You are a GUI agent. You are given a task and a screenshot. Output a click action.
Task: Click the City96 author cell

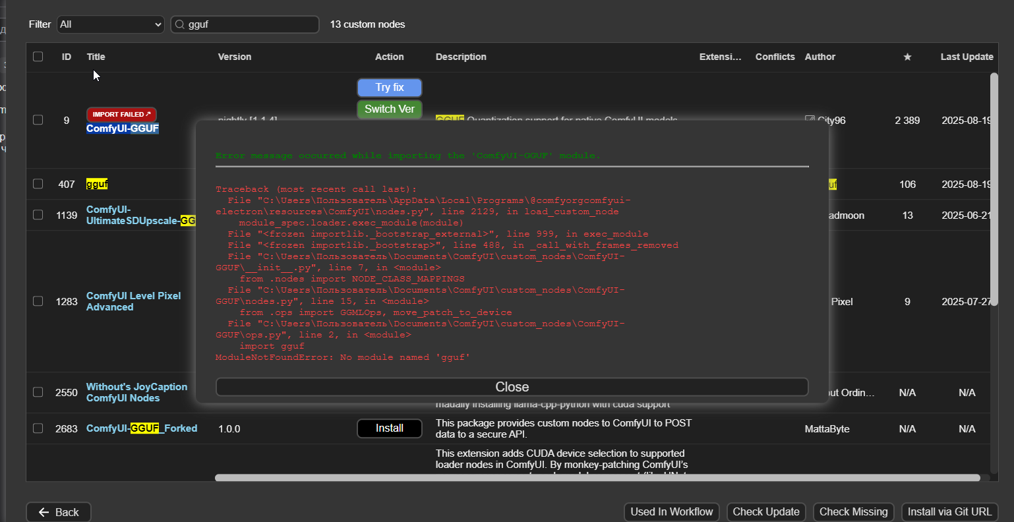825,120
